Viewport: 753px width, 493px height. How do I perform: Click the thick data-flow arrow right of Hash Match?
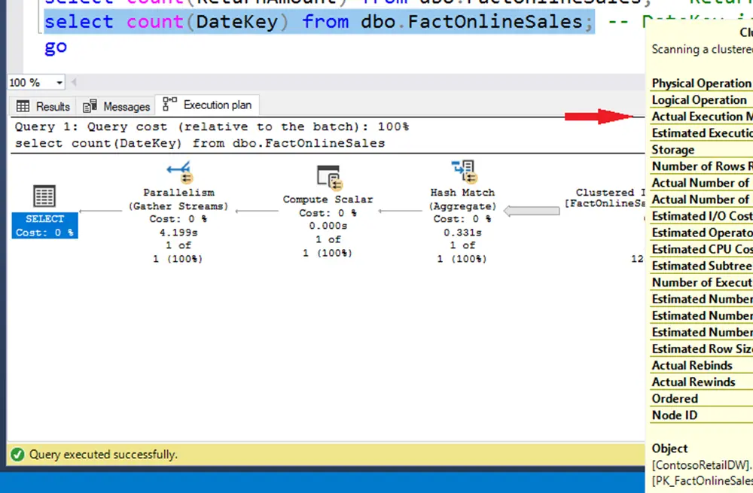pos(531,212)
